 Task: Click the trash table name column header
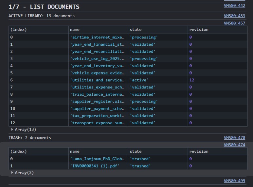[98, 151]
